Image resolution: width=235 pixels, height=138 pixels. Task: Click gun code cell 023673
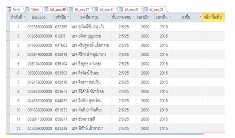(63, 91)
